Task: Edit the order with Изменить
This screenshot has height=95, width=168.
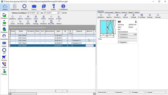Action: [28, 17]
